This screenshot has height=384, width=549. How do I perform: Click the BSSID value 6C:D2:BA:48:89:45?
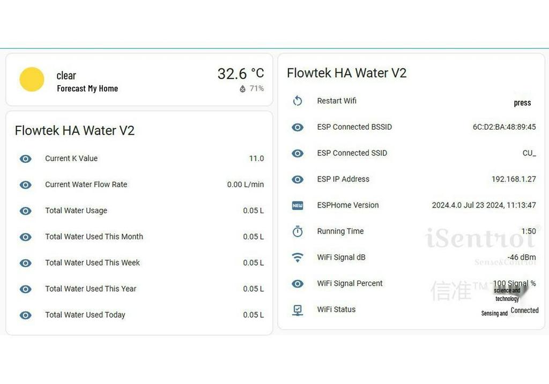(x=504, y=127)
